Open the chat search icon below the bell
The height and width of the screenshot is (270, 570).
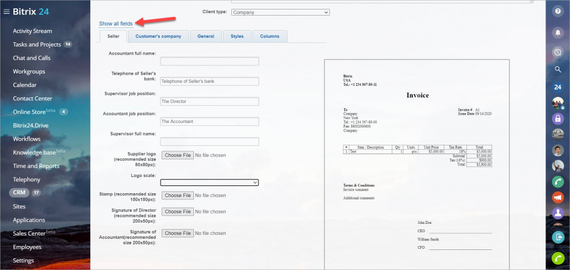(x=558, y=52)
